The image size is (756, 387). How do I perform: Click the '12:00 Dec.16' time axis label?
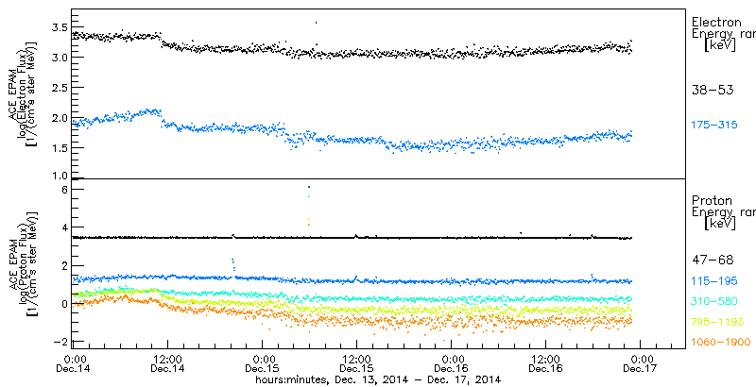546,363
